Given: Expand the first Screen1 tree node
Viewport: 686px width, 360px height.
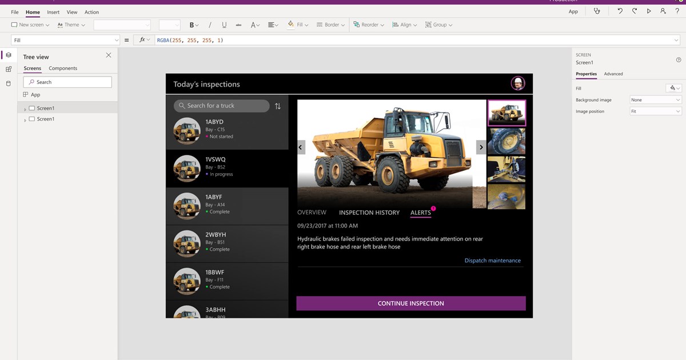Looking at the screenshot, I should [25, 109].
